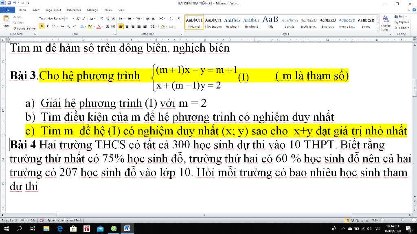Click the Sort icon in Paragraph group
Screen dimensions: 417x234
click(171, 19)
